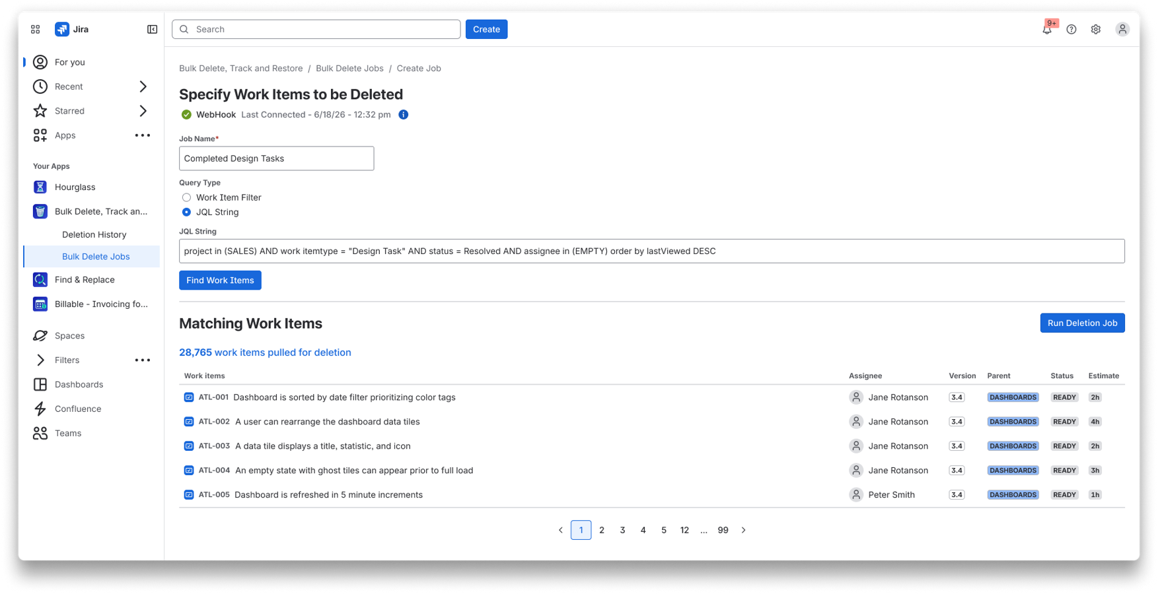Viewport: 1158px width, 594px height.
Task: Click 28,765 work items pulled link
Action: 265,352
